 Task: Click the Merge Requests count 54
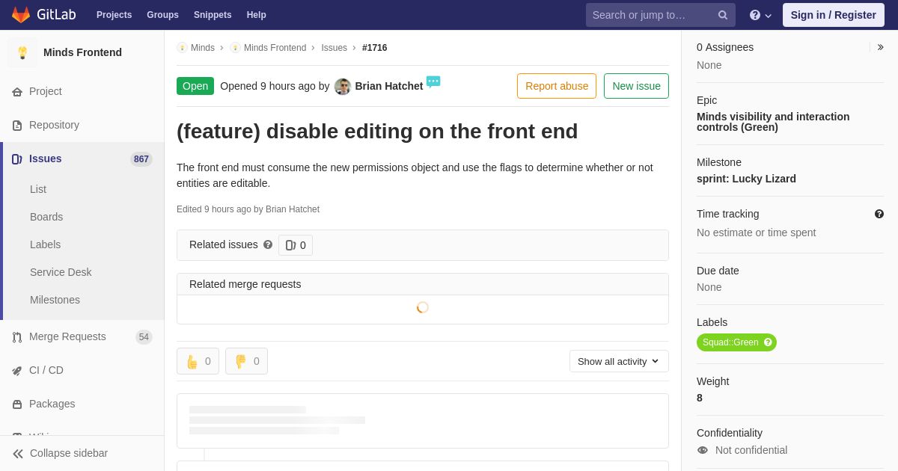click(144, 337)
